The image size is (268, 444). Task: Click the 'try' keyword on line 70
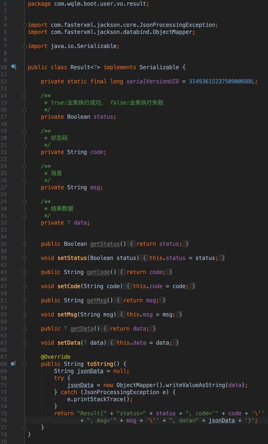pos(59,378)
